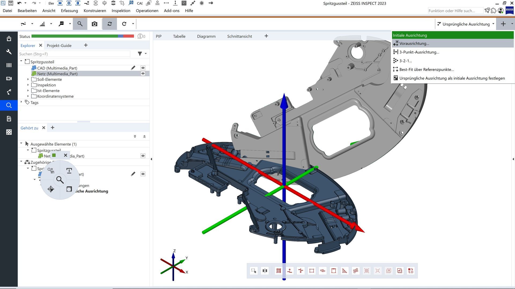Expand the Soll-Elemente folder

(x=28, y=79)
